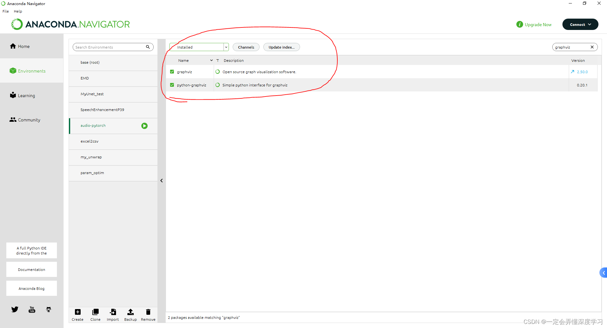
Task: Click python-graphviz version 0.20.1
Action: [x=582, y=85]
